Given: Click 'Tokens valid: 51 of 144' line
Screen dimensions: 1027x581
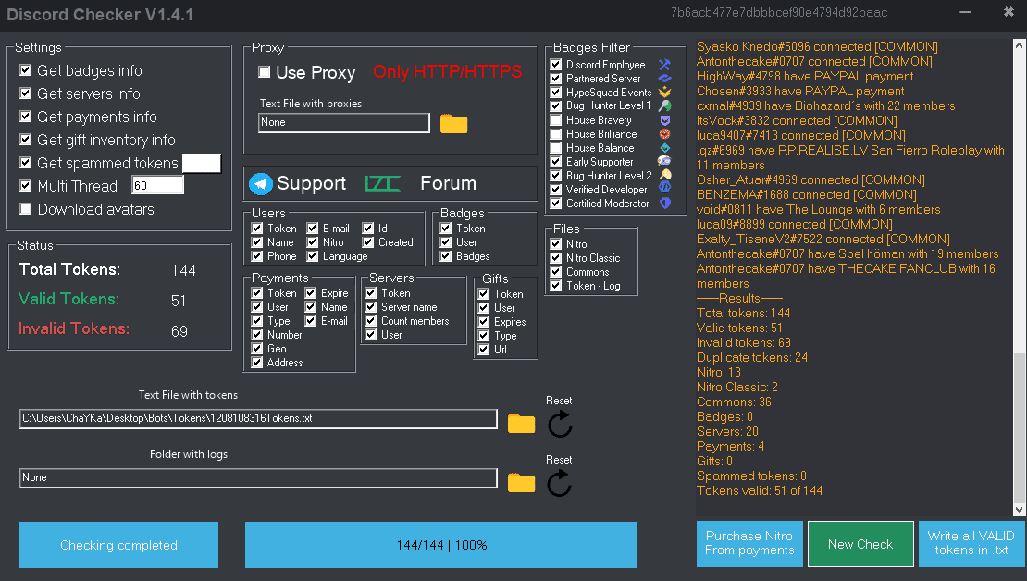Looking at the screenshot, I should coord(760,490).
